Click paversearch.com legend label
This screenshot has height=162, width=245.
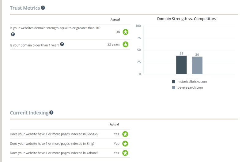point(190,87)
